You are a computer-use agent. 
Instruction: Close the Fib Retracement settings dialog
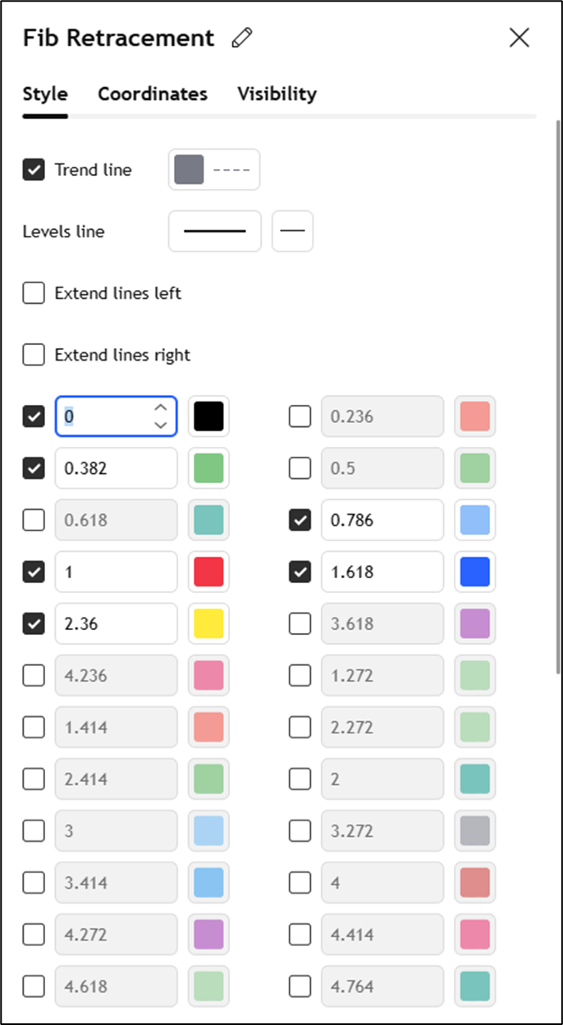pos(520,38)
